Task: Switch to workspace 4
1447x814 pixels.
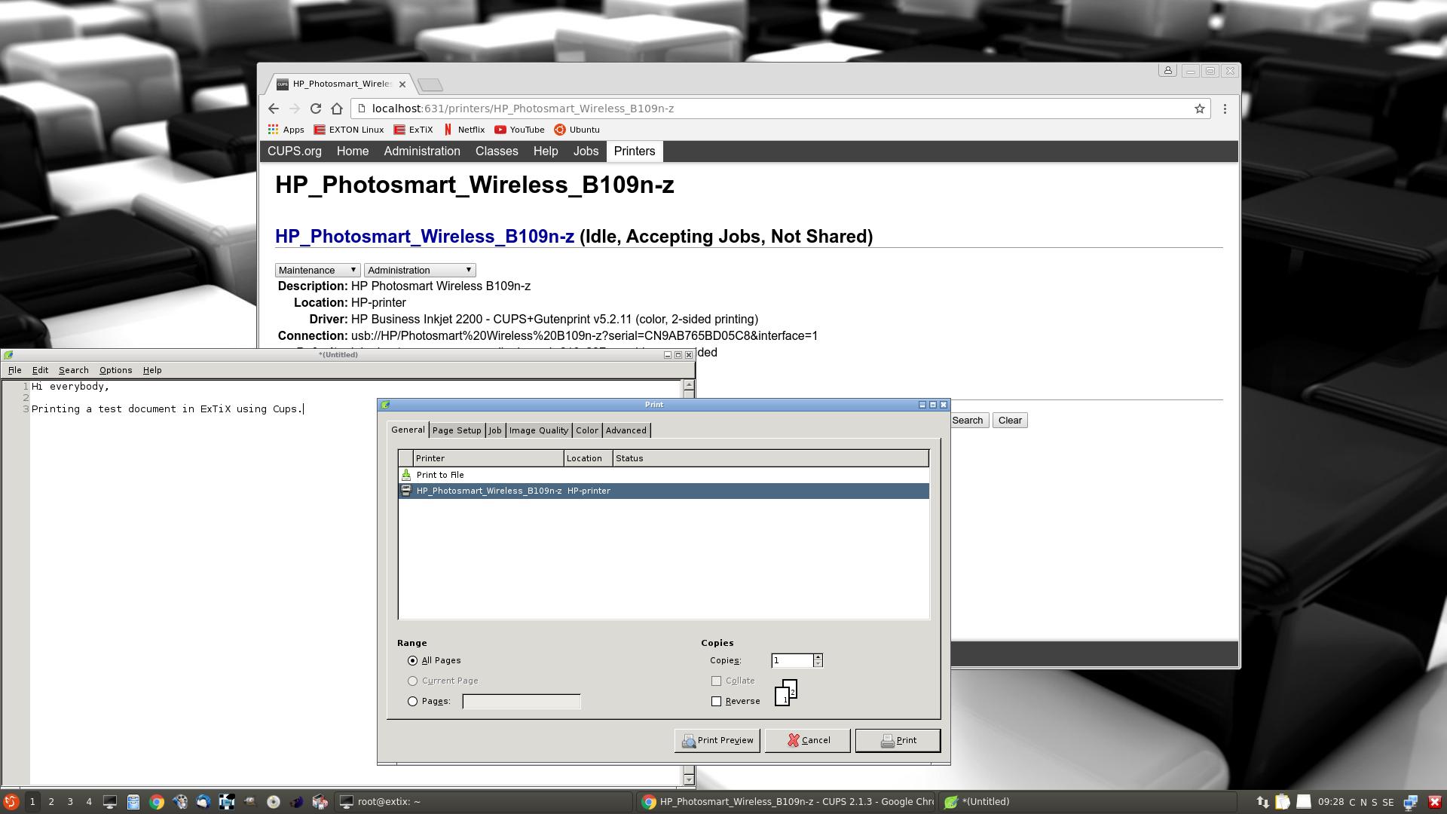Action: (x=89, y=802)
